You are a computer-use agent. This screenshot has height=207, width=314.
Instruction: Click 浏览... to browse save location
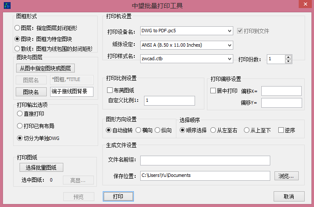click(288, 176)
